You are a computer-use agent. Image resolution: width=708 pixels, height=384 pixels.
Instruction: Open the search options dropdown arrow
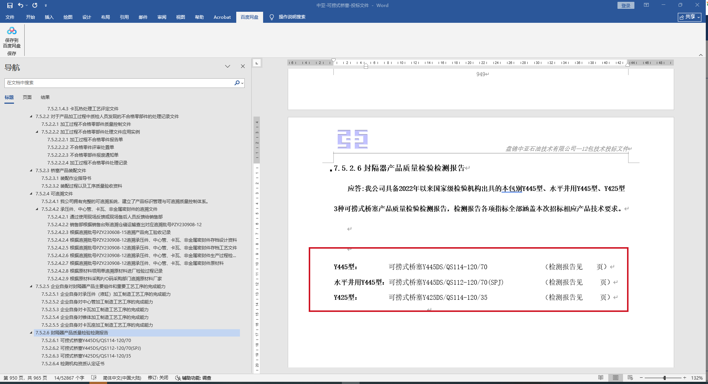pos(242,83)
